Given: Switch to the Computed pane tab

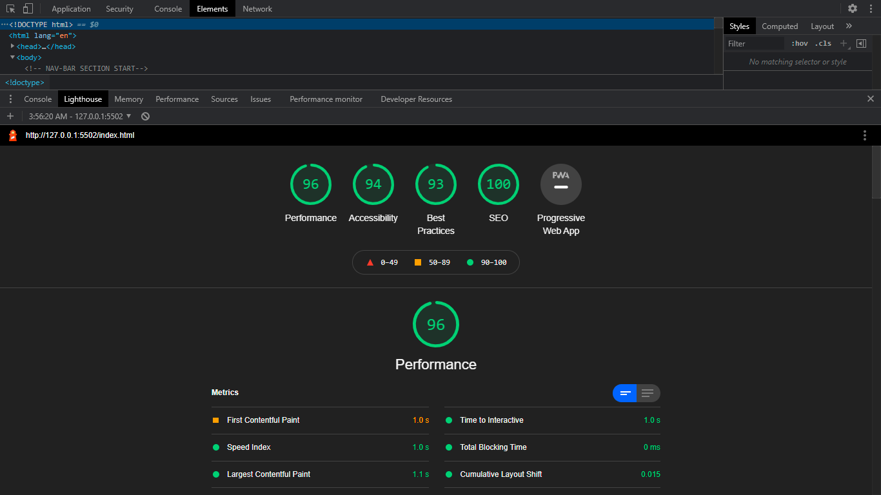Looking at the screenshot, I should tap(780, 26).
